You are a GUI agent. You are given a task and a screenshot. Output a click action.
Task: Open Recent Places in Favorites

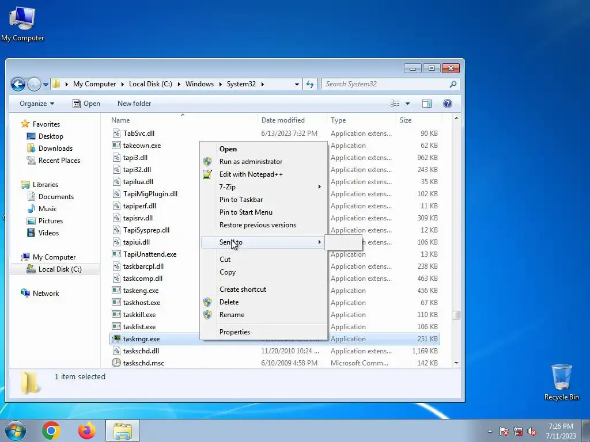tap(53, 161)
